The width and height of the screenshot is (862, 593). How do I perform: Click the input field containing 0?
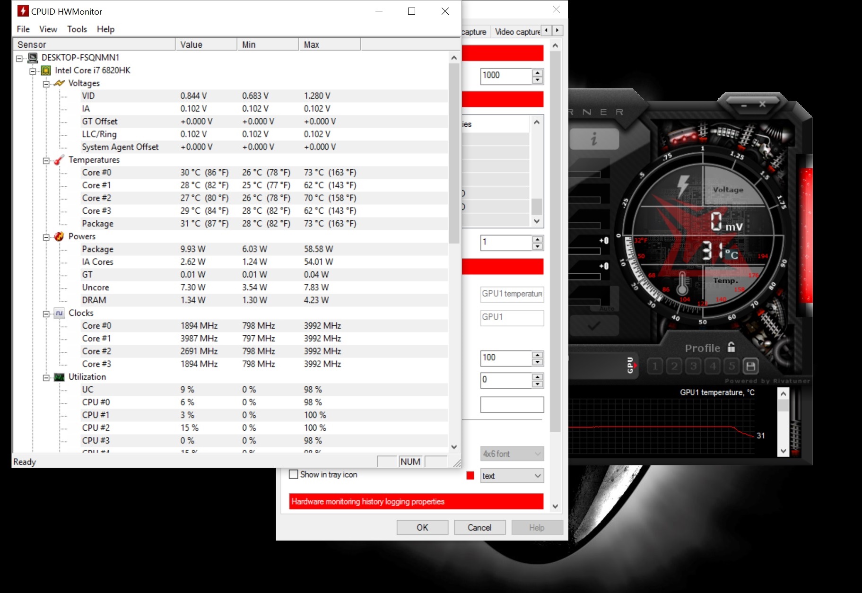(x=506, y=380)
